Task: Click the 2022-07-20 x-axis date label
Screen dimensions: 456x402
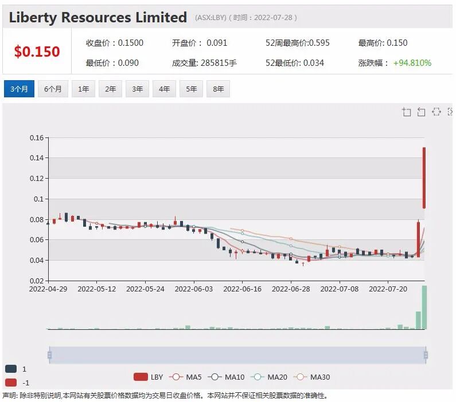Action: (x=388, y=289)
